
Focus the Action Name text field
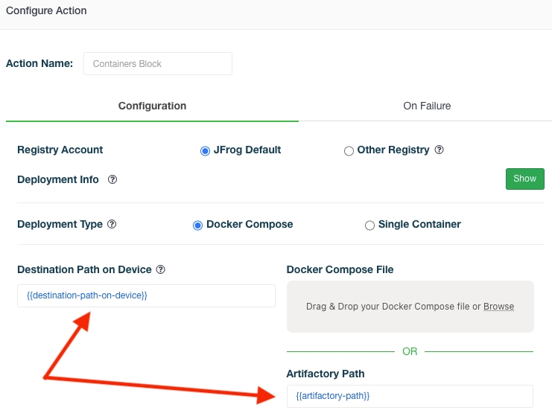click(x=158, y=64)
